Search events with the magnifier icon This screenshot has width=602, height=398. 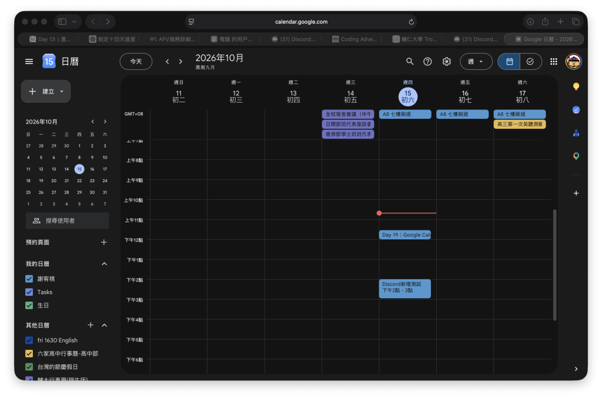(x=410, y=61)
